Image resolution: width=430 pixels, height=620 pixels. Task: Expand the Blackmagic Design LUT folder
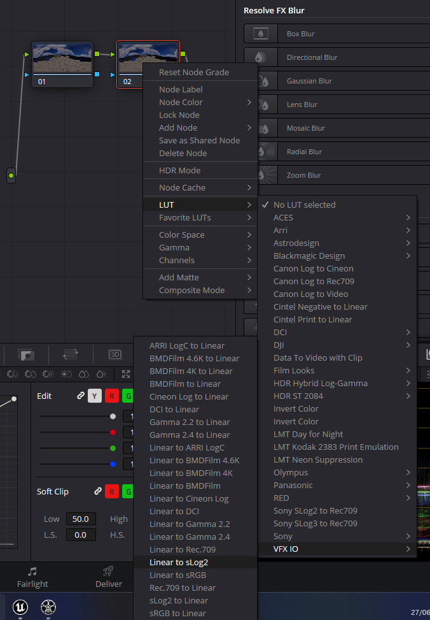(x=337, y=256)
